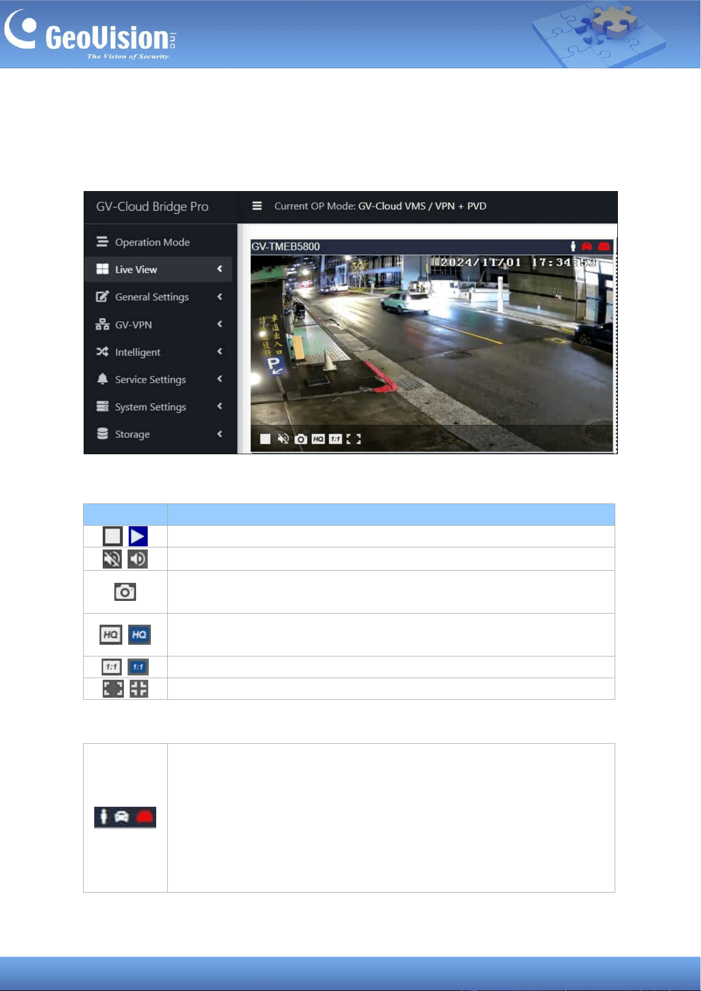701x991 pixels.
Task: Click the 2024/11/01 timestamp overlay
Action: tap(519, 262)
